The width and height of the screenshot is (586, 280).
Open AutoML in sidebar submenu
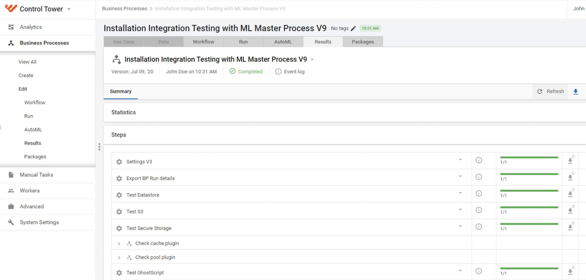click(x=33, y=129)
